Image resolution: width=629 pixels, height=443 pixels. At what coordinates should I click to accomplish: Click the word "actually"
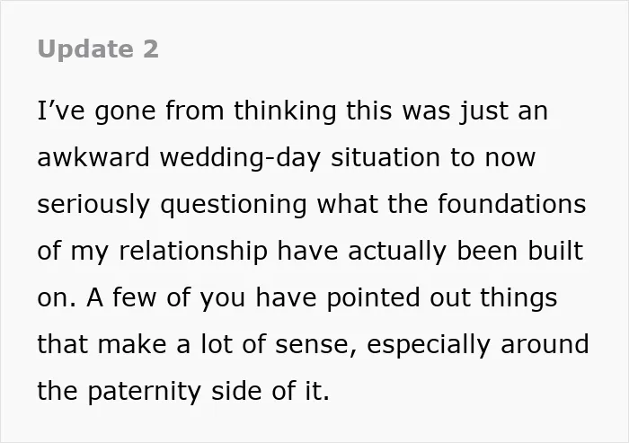(x=397, y=252)
